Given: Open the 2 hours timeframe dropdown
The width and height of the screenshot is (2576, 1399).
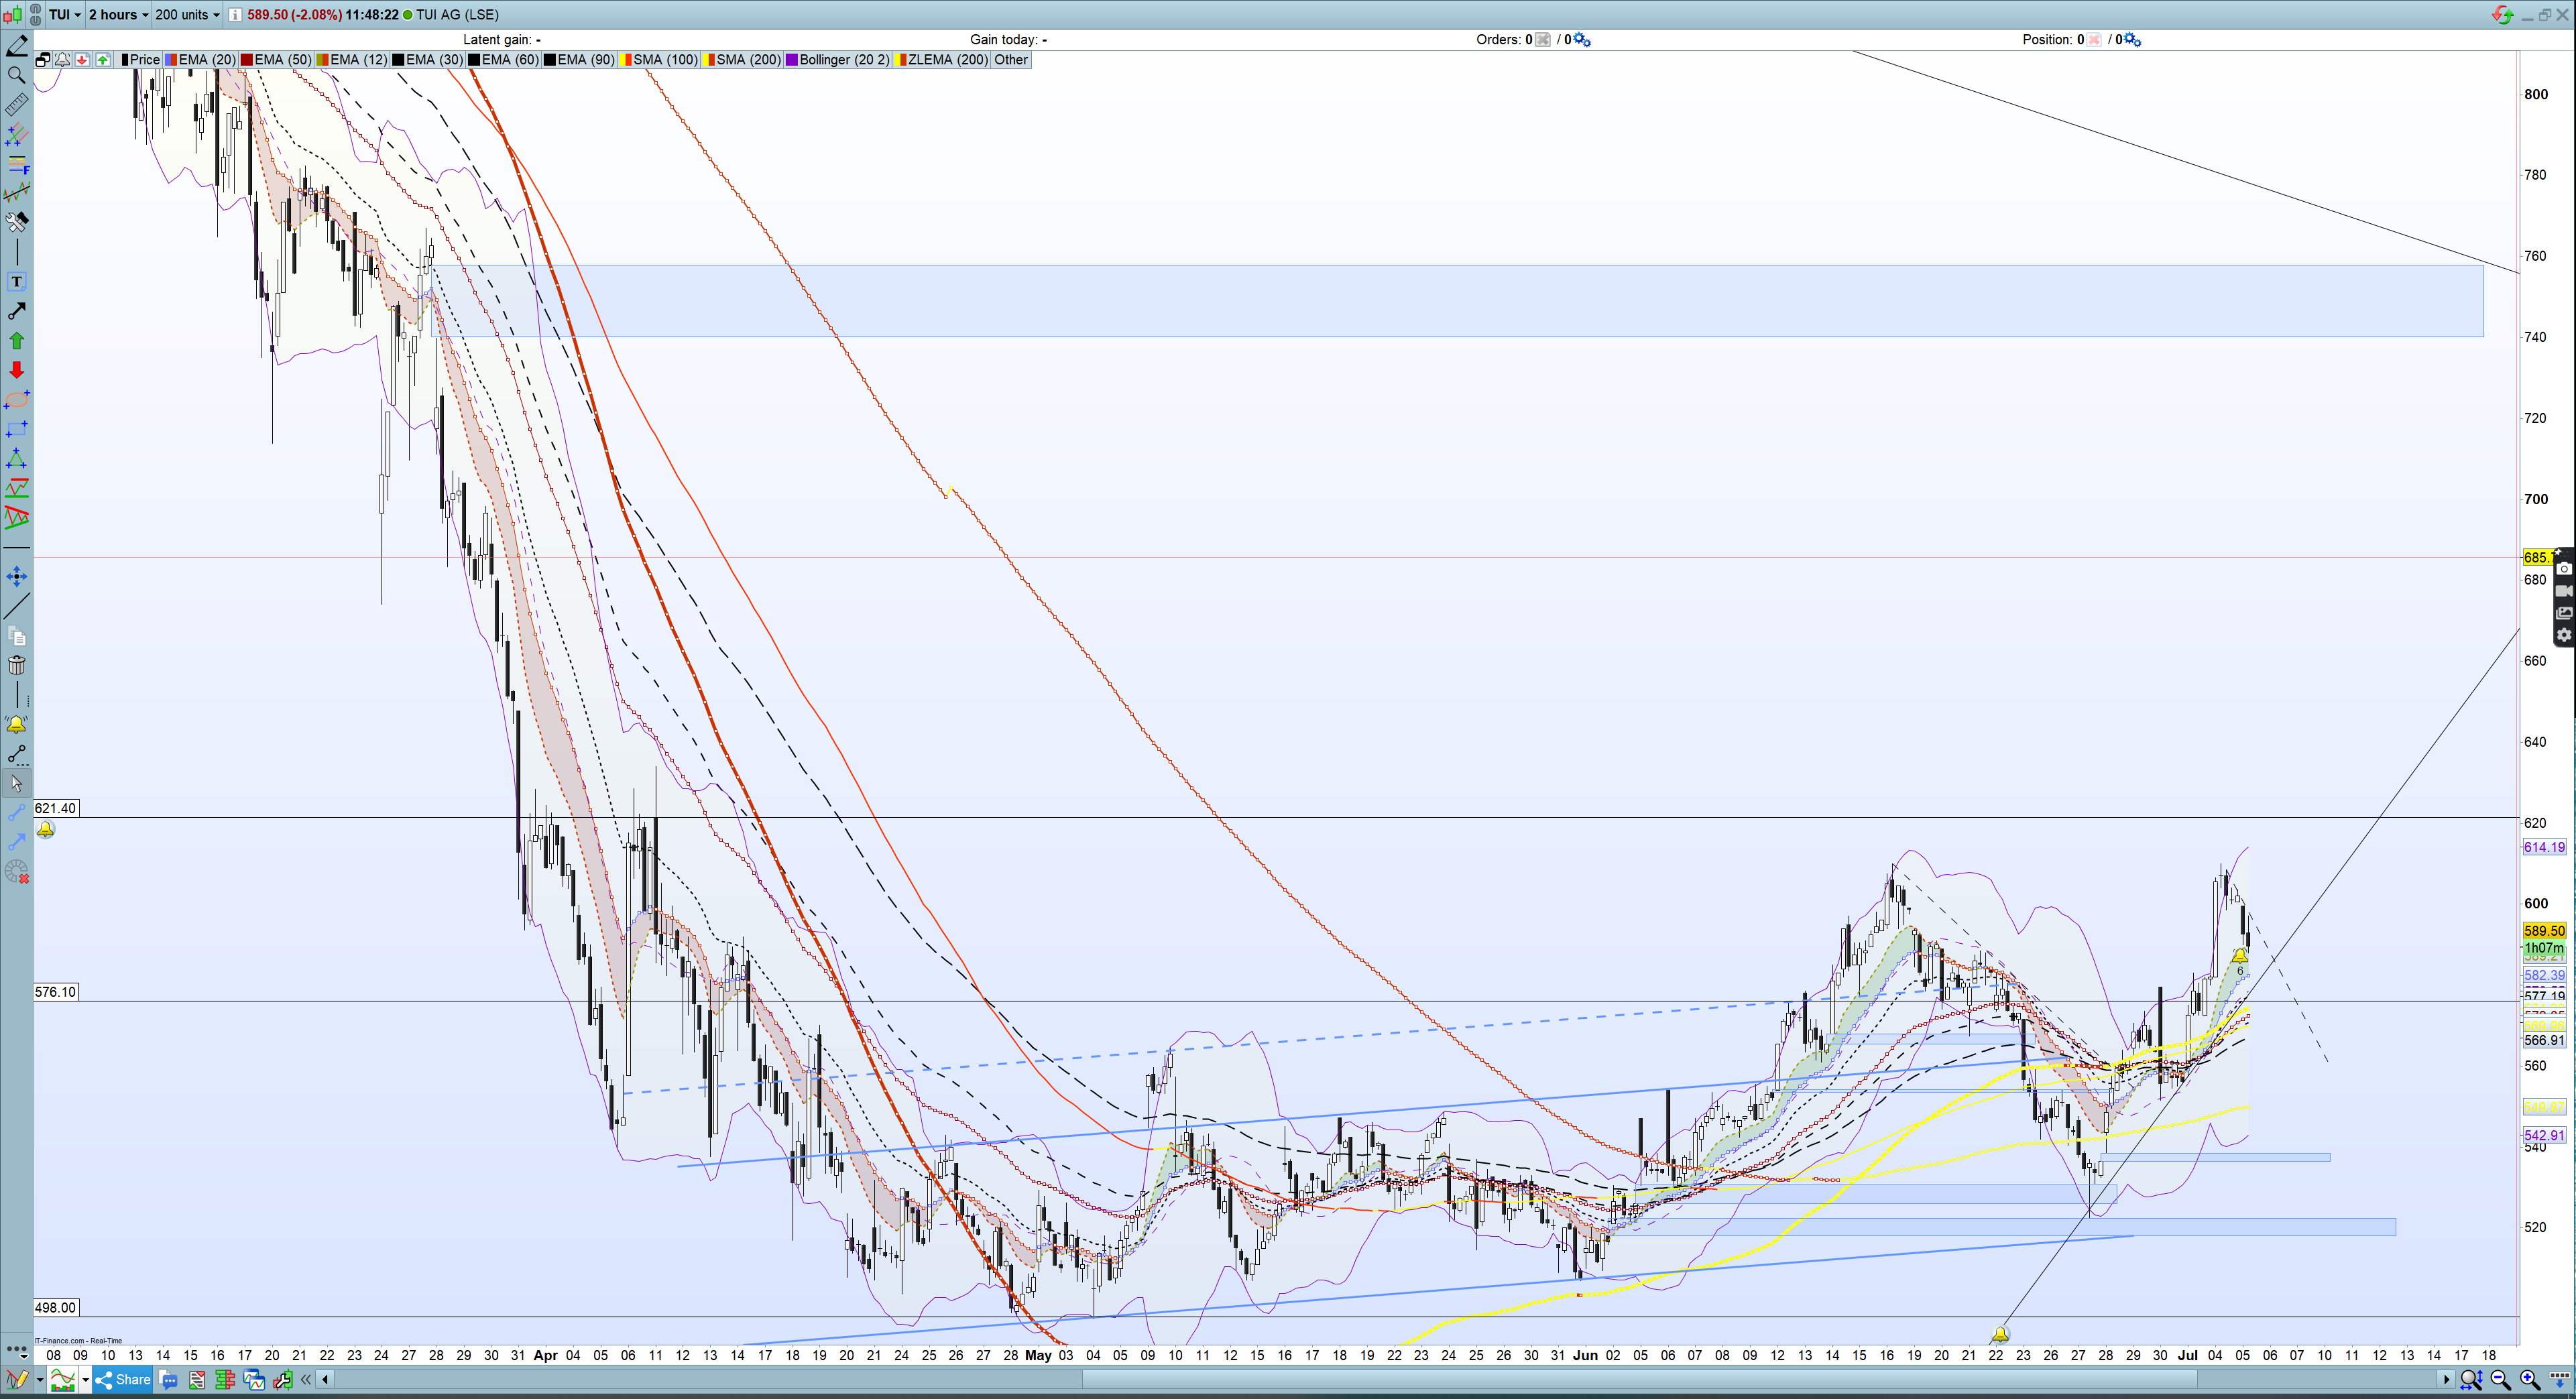Looking at the screenshot, I should (118, 14).
